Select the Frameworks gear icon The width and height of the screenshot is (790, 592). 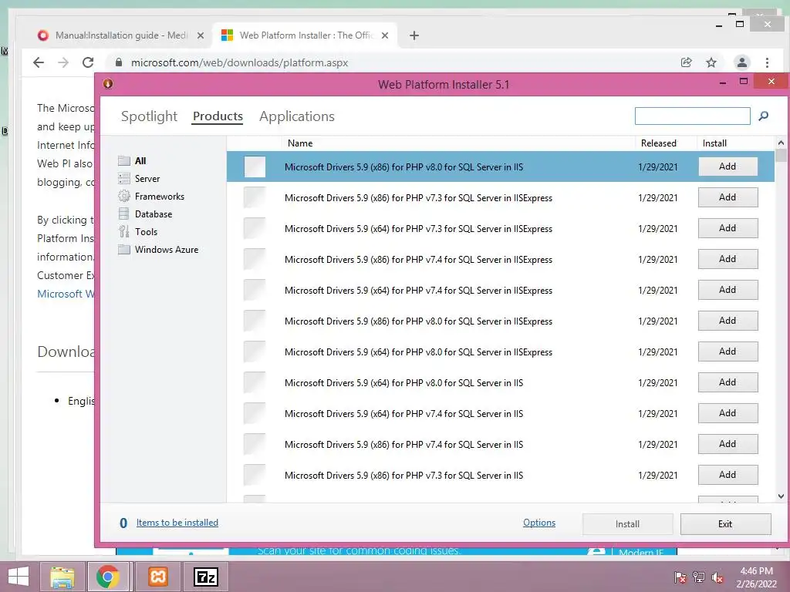pyautogui.click(x=124, y=196)
